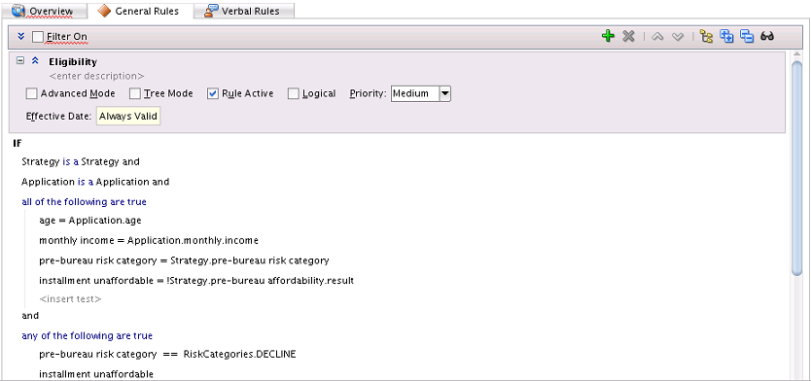Select the General Rules tab

click(x=140, y=11)
